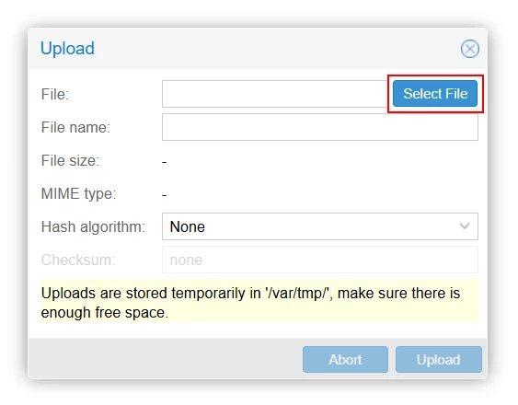
Task: Click the dash value beside MIME type
Action: click(164, 195)
